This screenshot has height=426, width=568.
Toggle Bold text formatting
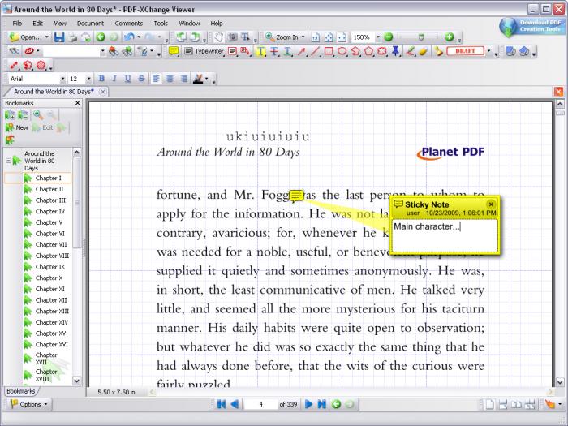(x=101, y=79)
